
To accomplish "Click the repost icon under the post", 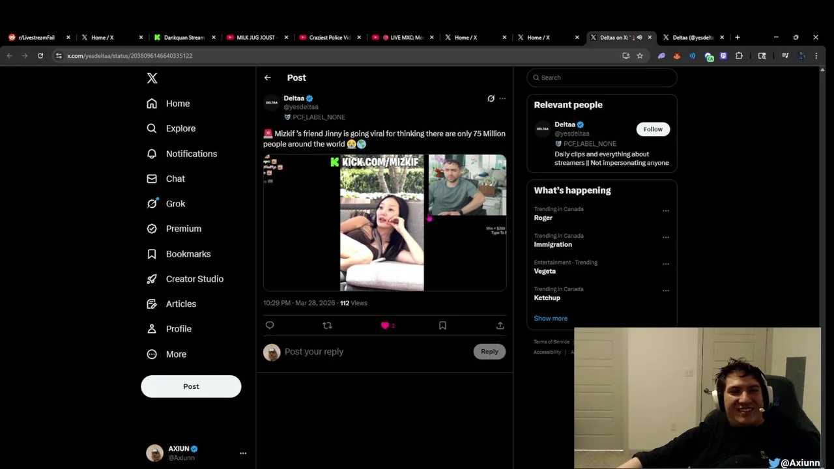I will click(328, 325).
